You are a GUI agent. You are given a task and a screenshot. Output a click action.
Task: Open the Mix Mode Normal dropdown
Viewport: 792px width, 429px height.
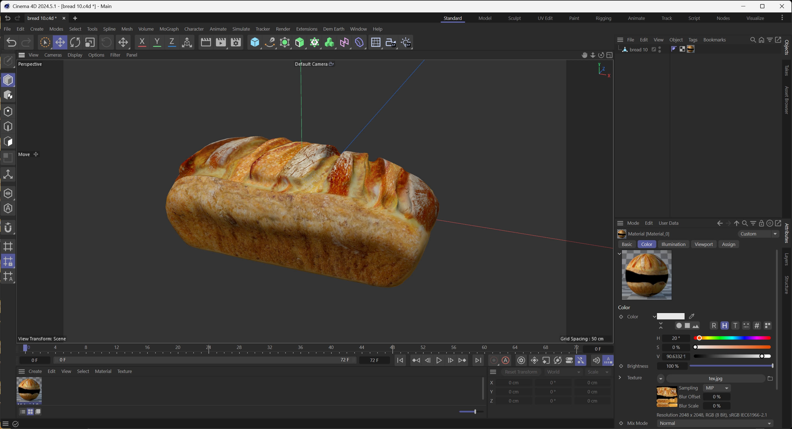click(716, 423)
